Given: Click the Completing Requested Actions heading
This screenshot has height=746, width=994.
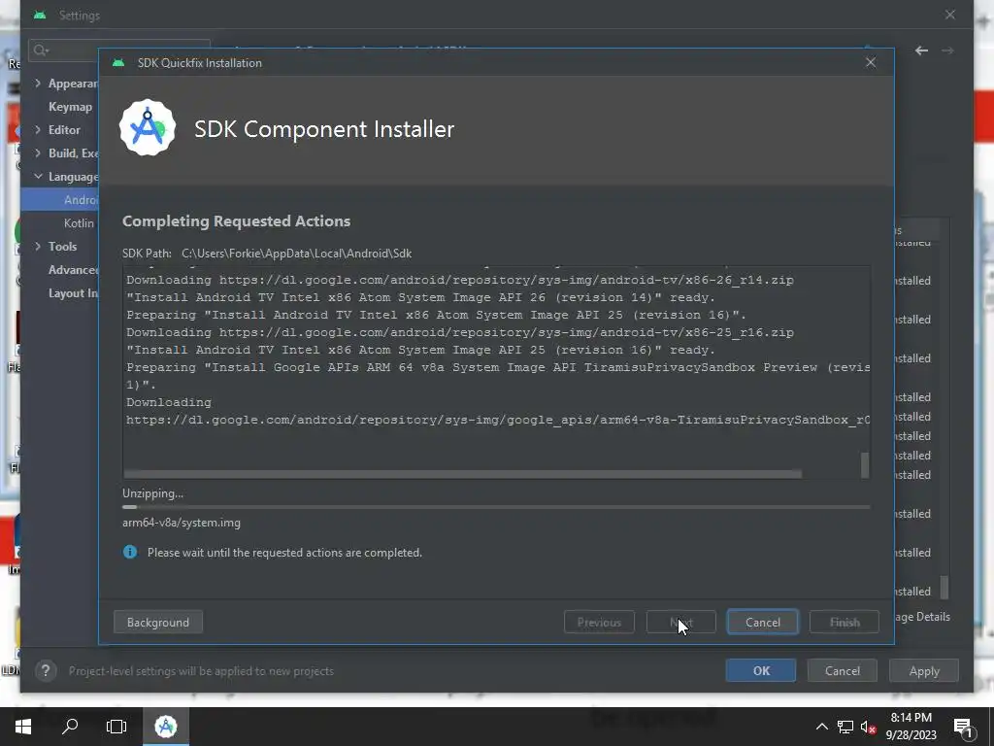Looking at the screenshot, I should (237, 220).
